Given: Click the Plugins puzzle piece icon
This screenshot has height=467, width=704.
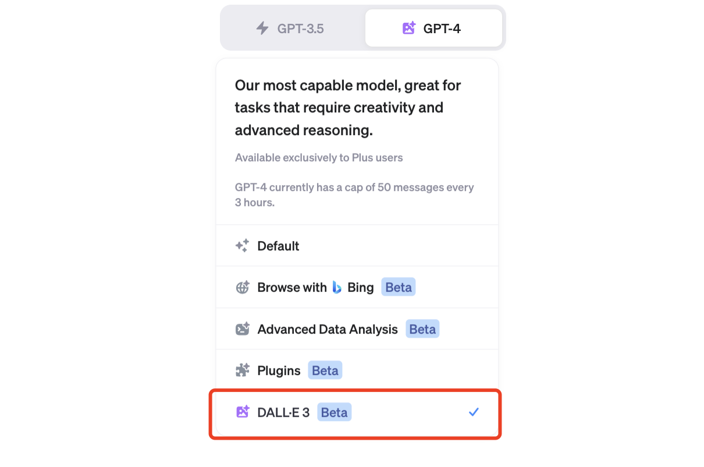Looking at the screenshot, I should tap(242, 370).
